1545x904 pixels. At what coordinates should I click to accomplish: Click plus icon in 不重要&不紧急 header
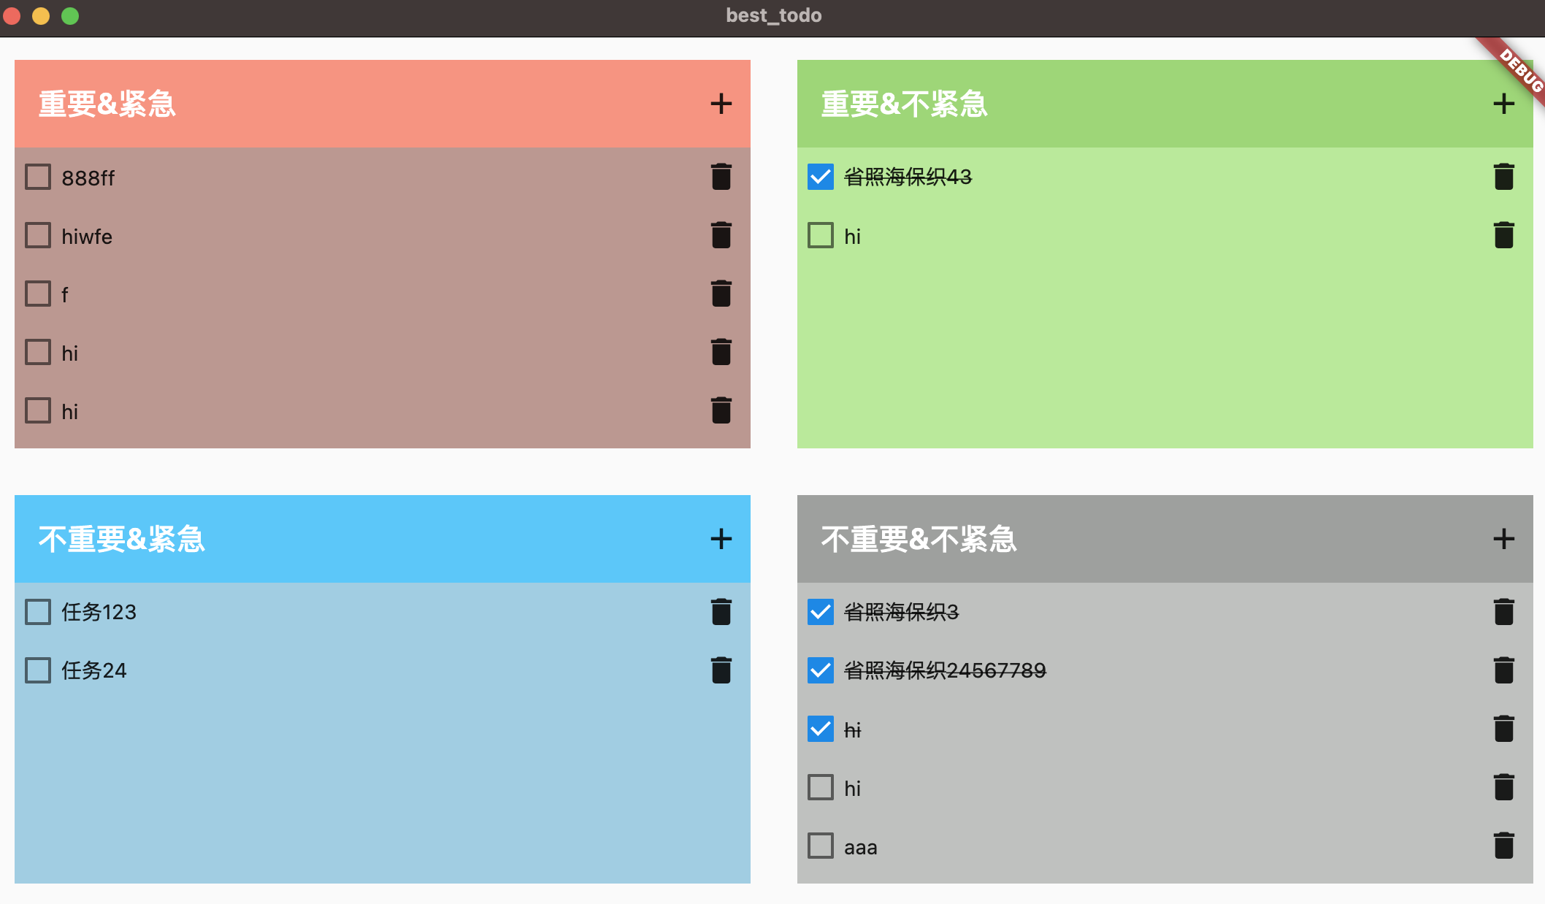click(x=1503, y=539)
